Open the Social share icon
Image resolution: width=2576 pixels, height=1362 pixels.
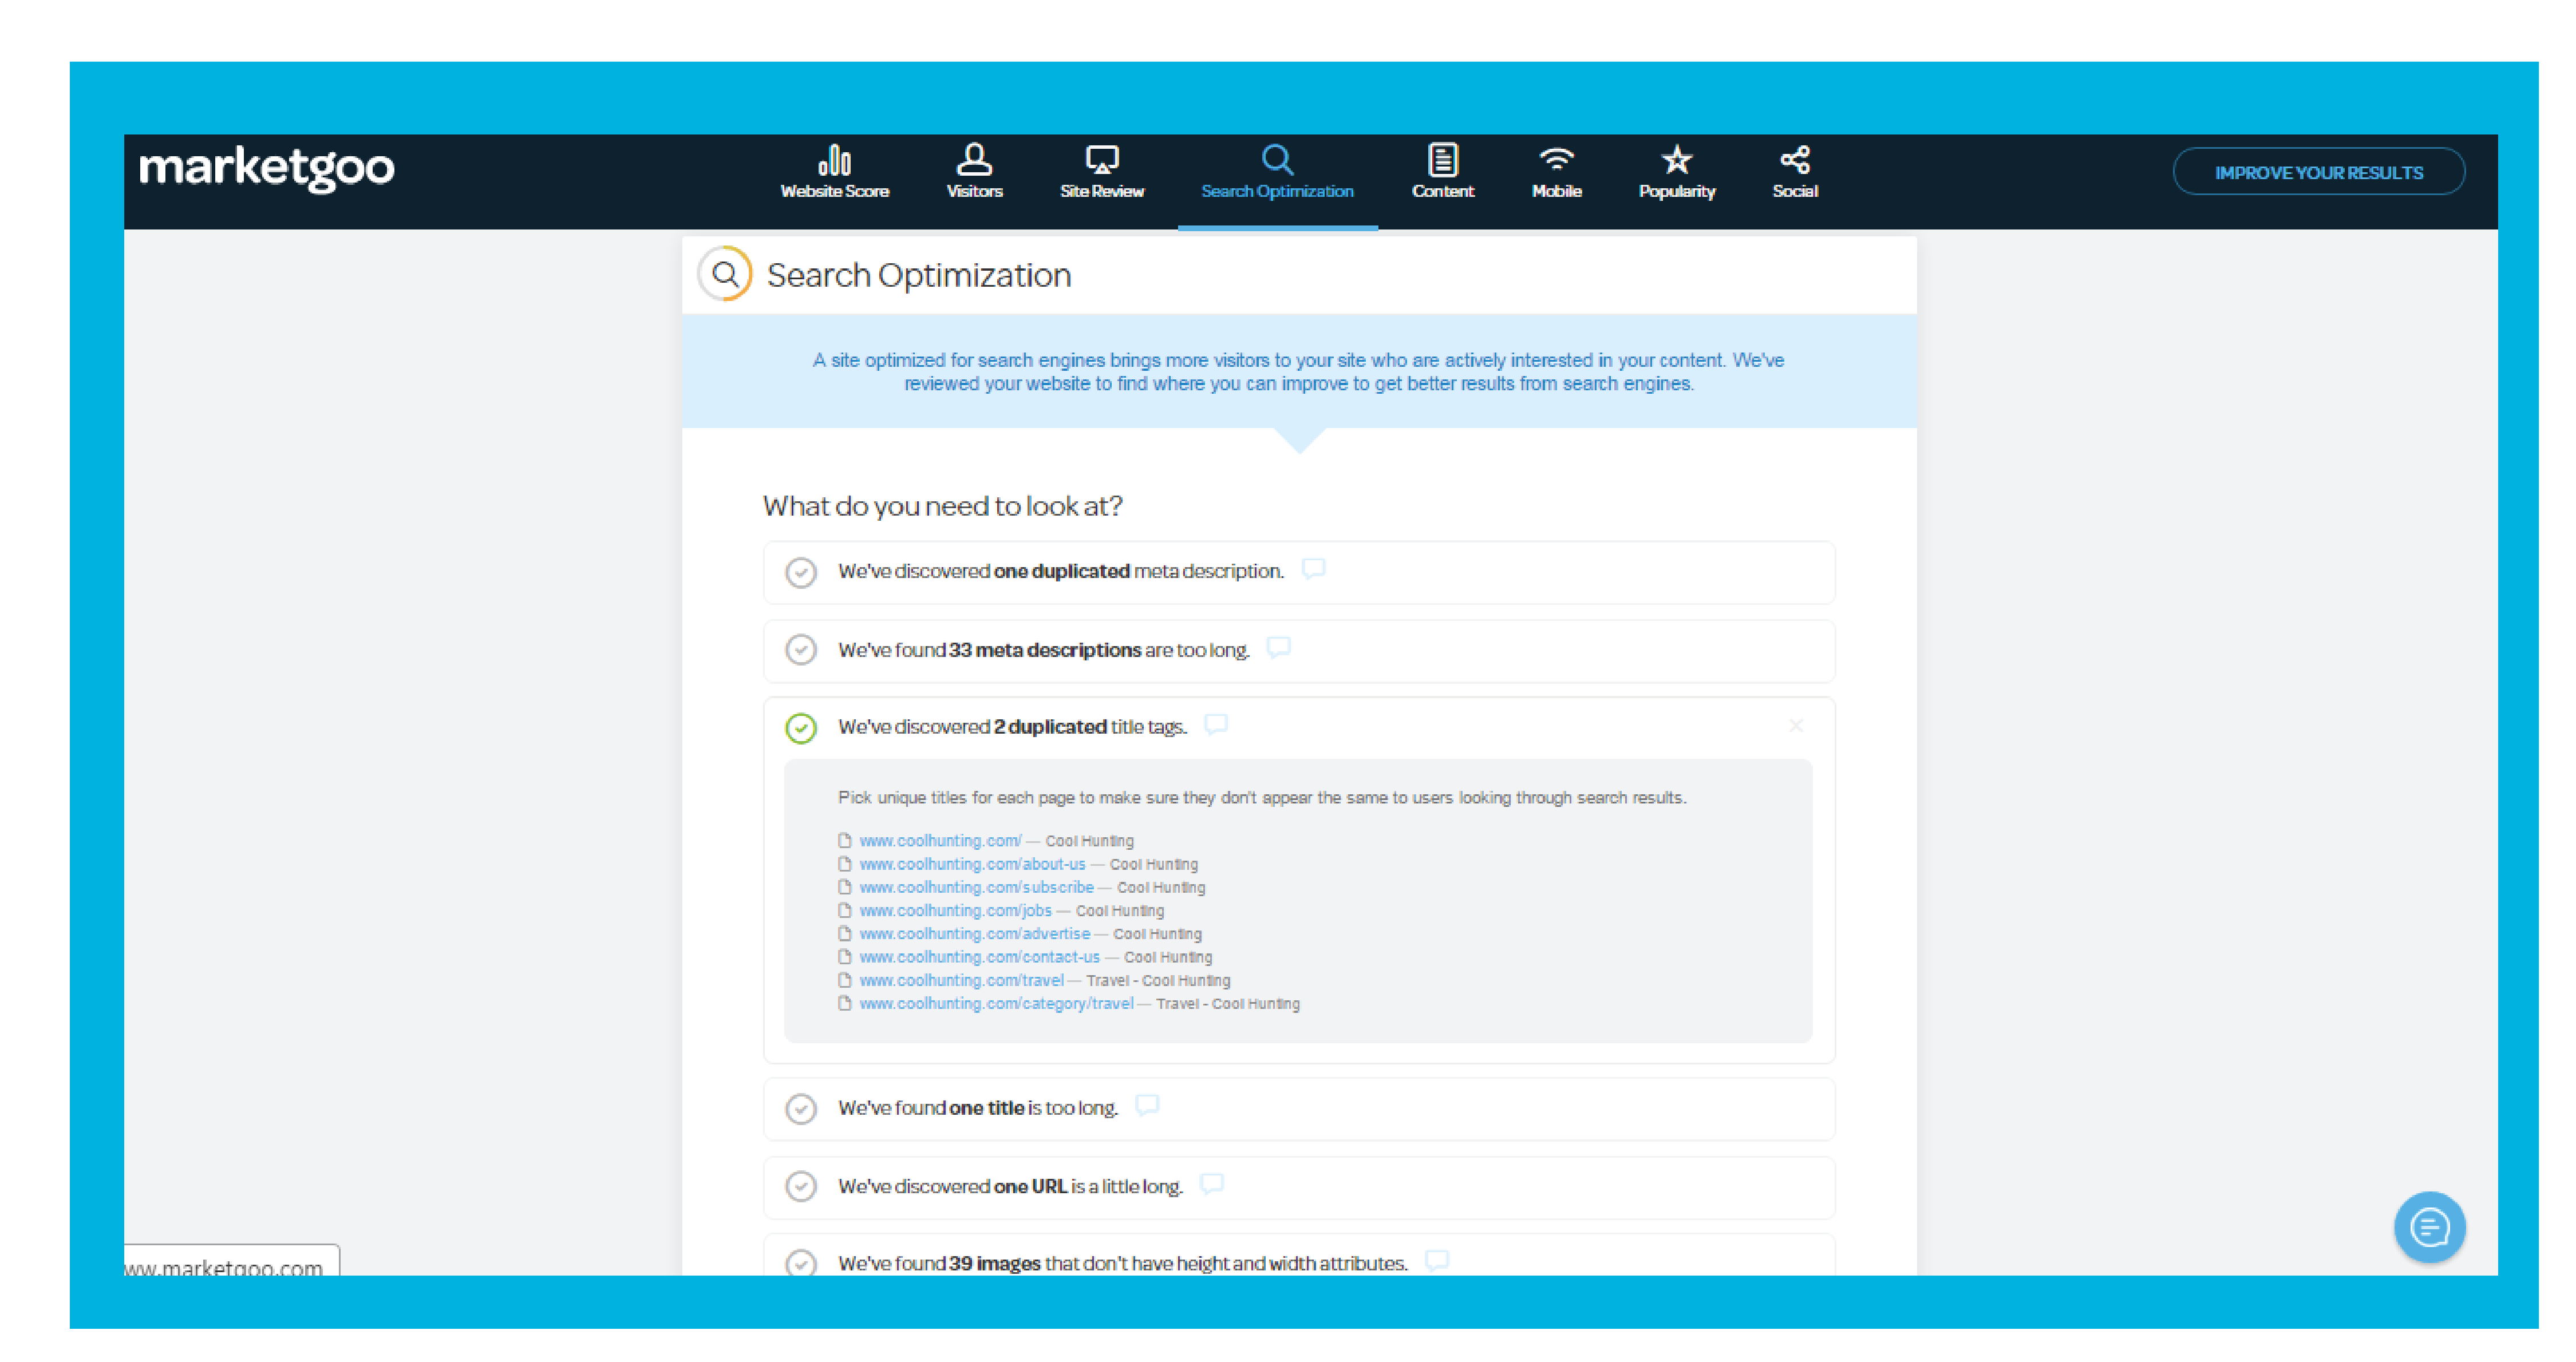(1795, 160)
